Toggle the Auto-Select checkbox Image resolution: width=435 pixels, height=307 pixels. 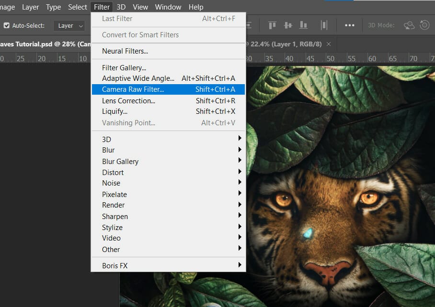(7, 26)
